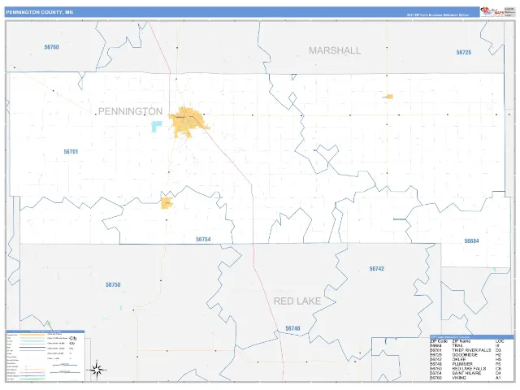Click the orange line swatch atop the legend
This screenshot has height=390, width=520.
point(32,335)
